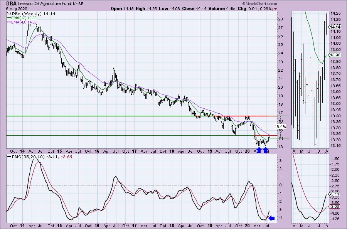This screenshot has width=347, height=229.
Task: Click the bold 18 year label under PMO chart
Action: pyautogui.click(x=172, y=226)
